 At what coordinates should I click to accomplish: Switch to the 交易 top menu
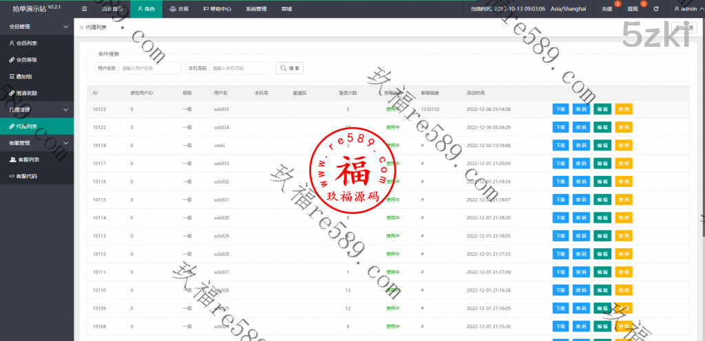click(179, 9)
